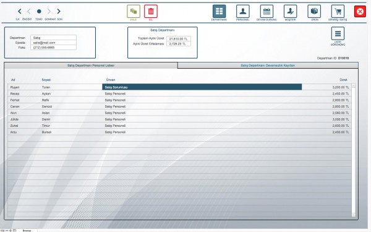Open the SİPARİŞ / SATIŞ cart icon
Screen dimensions: 371x232
pyautogui.click(x=338, y=11)
